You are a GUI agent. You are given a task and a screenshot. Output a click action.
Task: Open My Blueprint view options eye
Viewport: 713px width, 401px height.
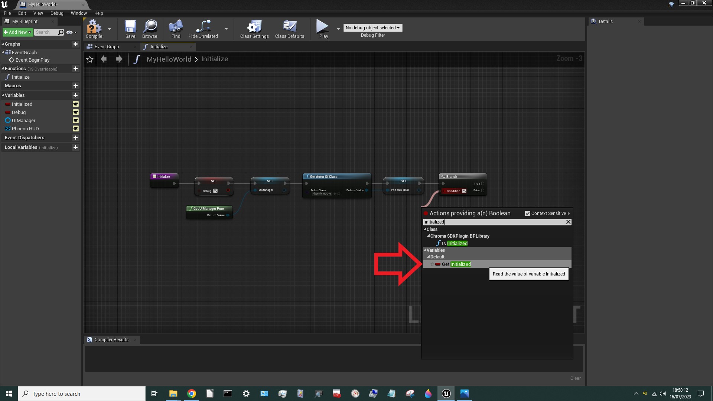pos(71,32)
